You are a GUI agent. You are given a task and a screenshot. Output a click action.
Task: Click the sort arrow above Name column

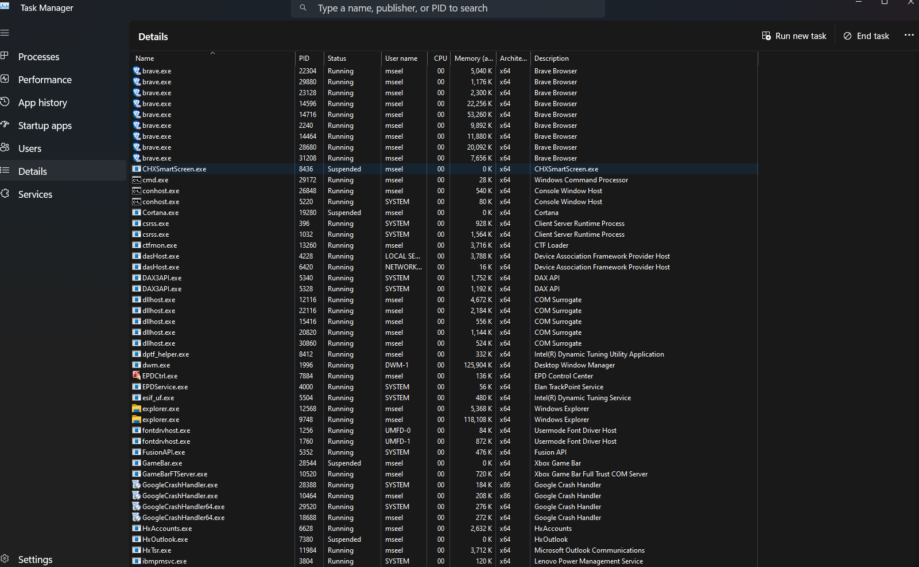(x=212, y=53)
